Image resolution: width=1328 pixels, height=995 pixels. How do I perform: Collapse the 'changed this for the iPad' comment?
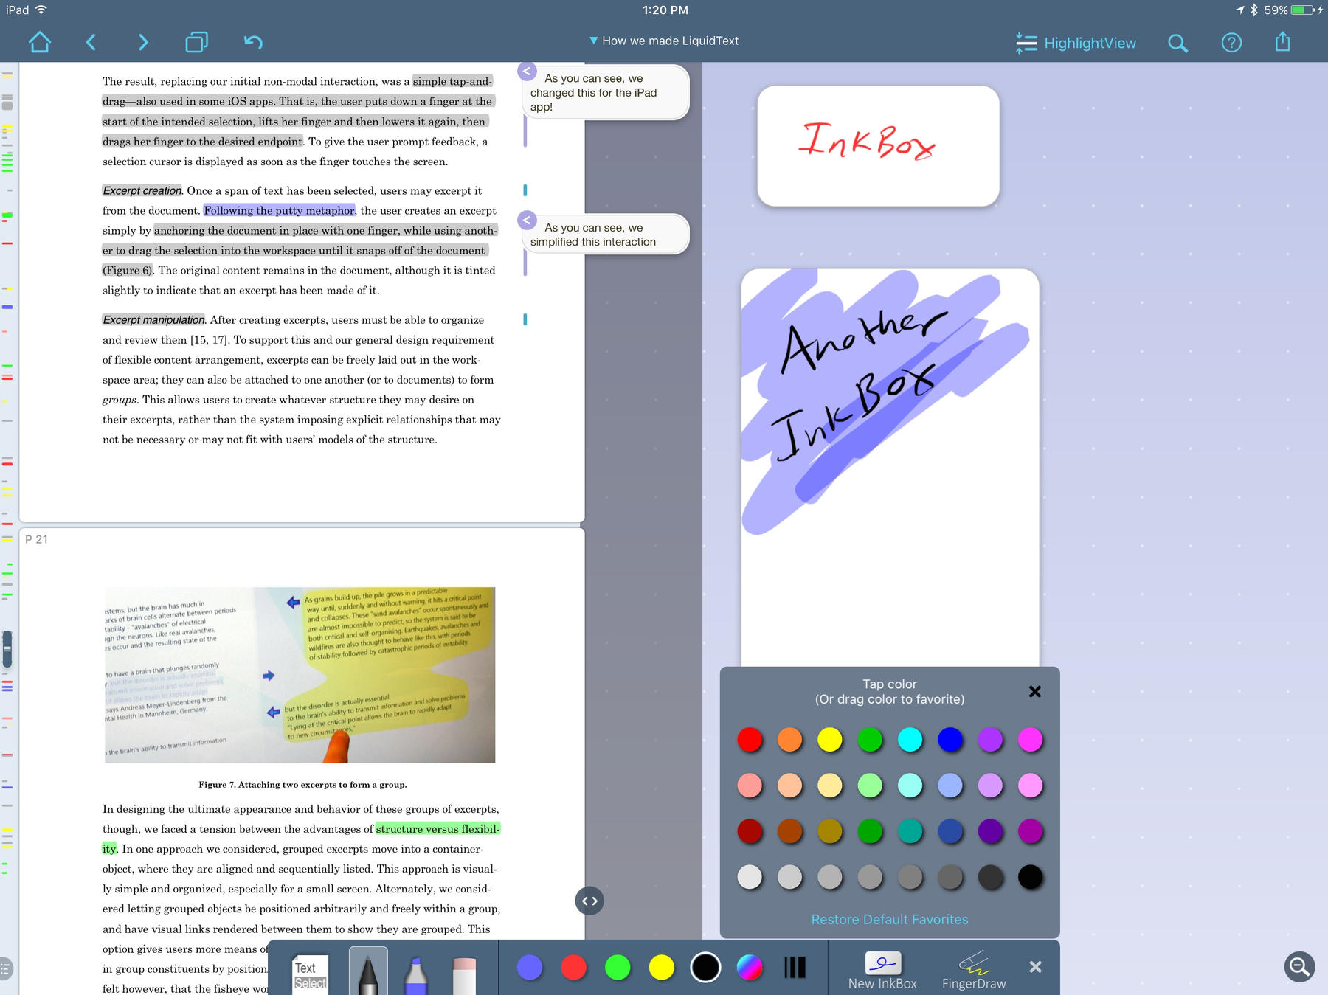click(x=527, y=72)
